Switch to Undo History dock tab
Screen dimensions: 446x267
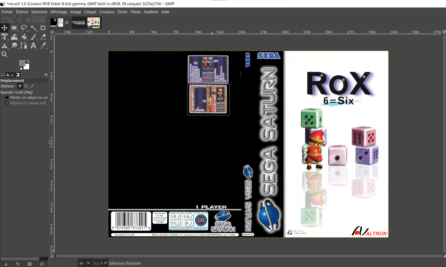click(12, 74)
